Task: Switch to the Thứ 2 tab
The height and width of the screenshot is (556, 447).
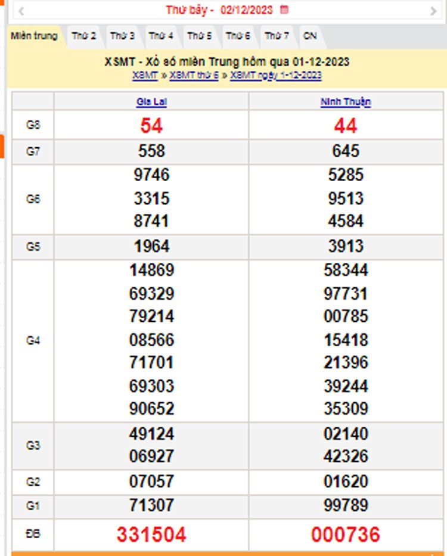Action: (84, 36)
